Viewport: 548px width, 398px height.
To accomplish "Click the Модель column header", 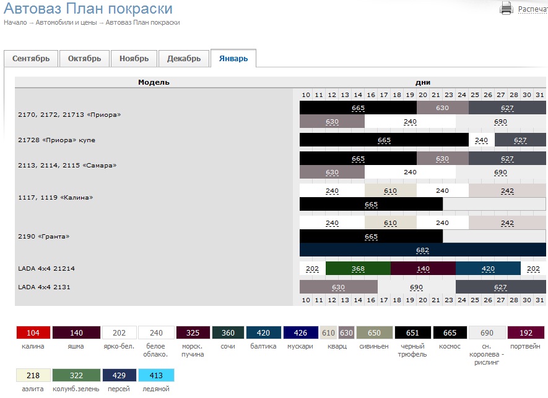I will (154, 82).
